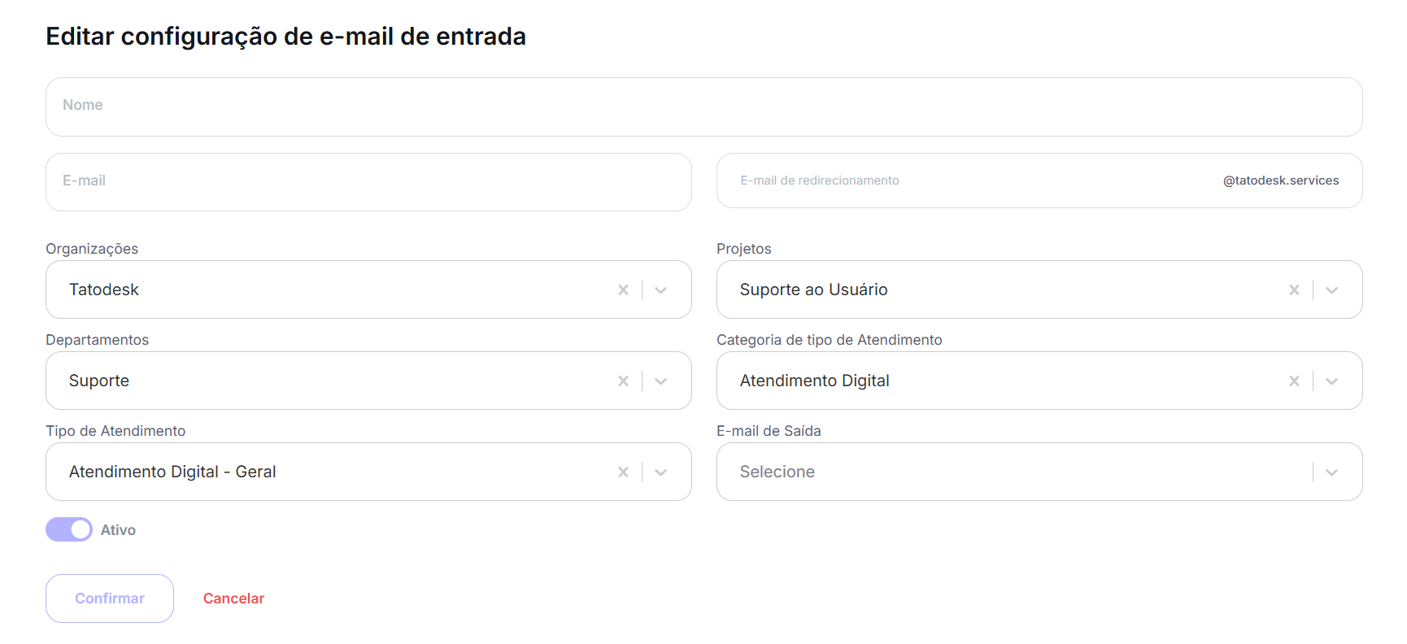Expand the Departamentos dropdown chevron

click(x=660, y=381)
